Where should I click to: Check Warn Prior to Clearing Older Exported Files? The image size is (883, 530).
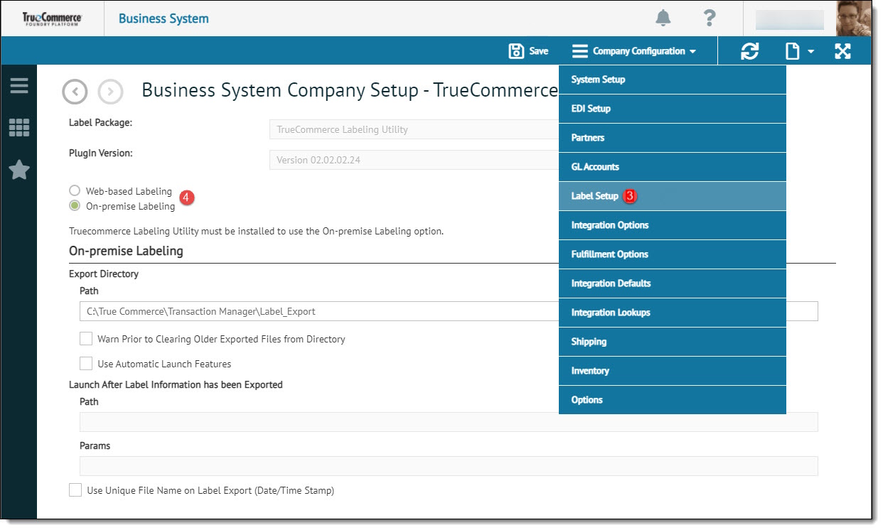pyautogui.click(x=86, y=339)
